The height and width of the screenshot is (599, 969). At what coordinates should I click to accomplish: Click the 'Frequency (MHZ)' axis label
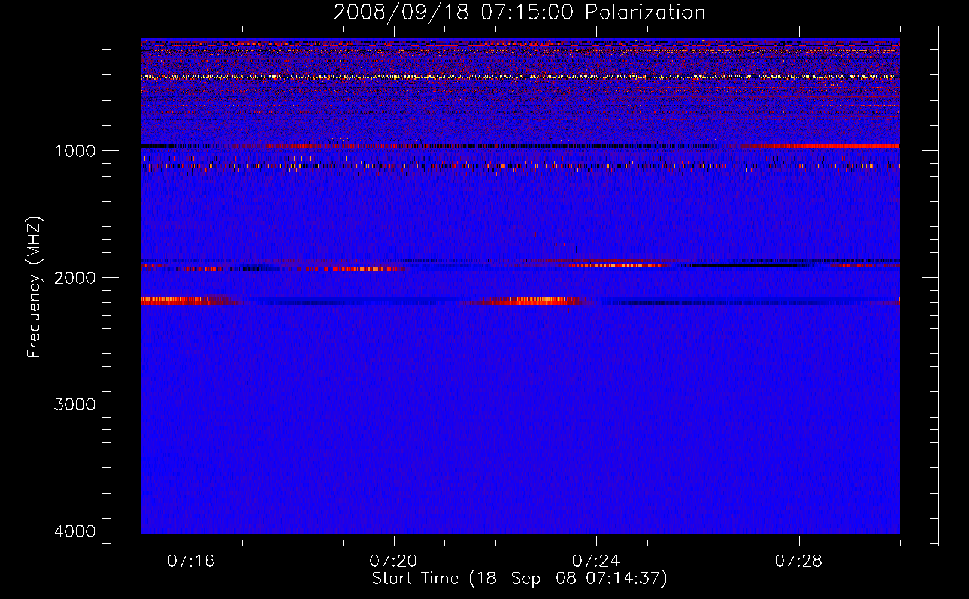pyautogui.click(x=34, y=288)
